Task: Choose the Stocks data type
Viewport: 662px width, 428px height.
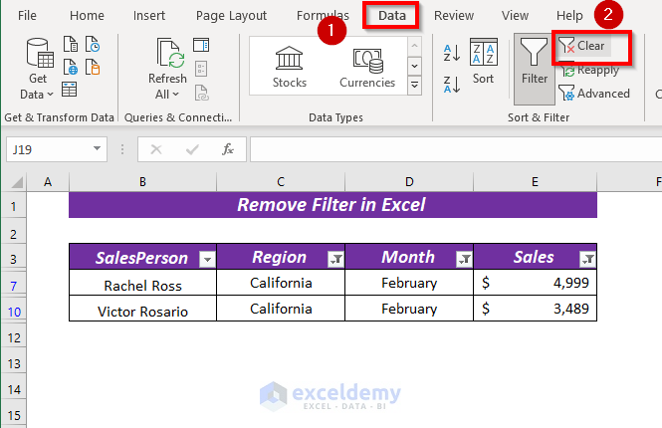Action: coord(290,67)
